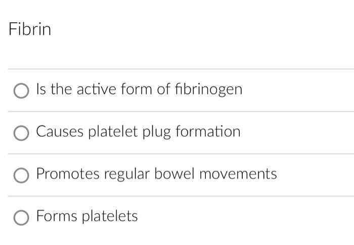Select the 'Is the active form of fibrinogen' radio button

click(21, 91)
